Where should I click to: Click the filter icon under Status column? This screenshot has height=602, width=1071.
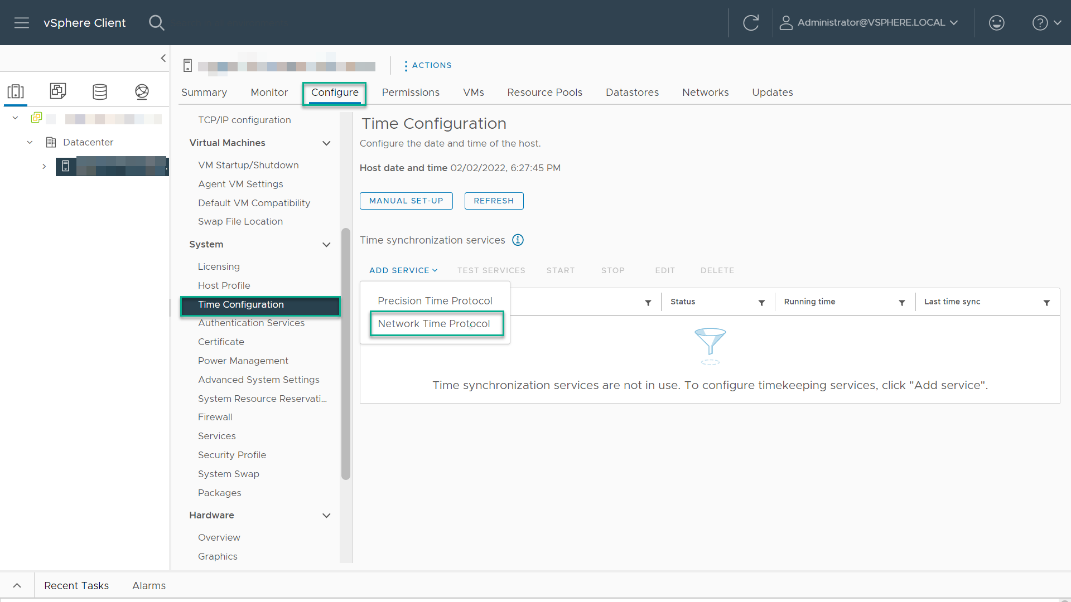pyautogui.click(x=761, y=302)
